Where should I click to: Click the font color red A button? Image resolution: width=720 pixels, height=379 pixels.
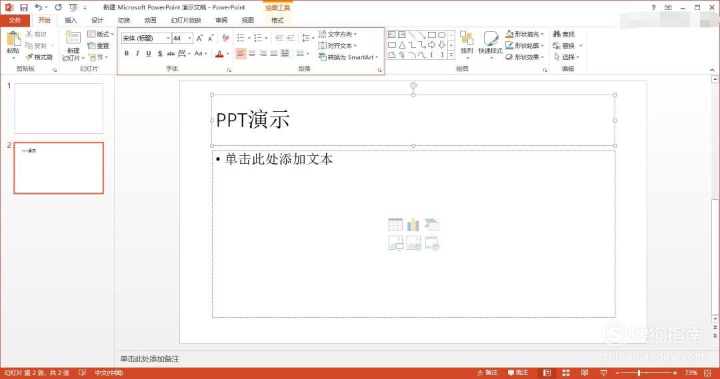[219, 54]
